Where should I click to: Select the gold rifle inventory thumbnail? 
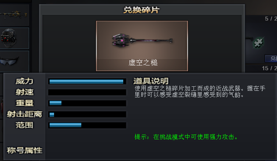(14, 15)
